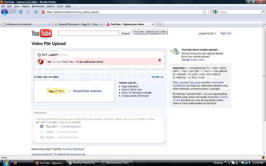Open the Bookmarks menu

[x=38, y=6]
